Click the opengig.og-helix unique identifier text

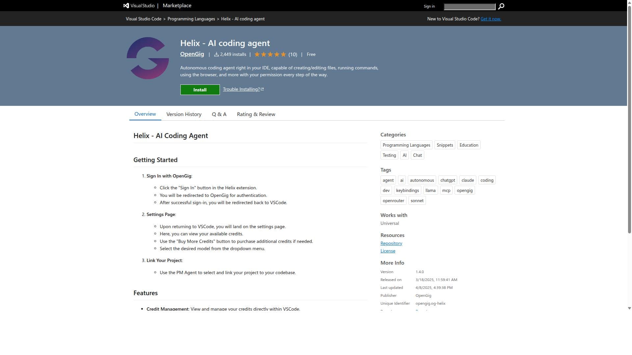[430, 303]
